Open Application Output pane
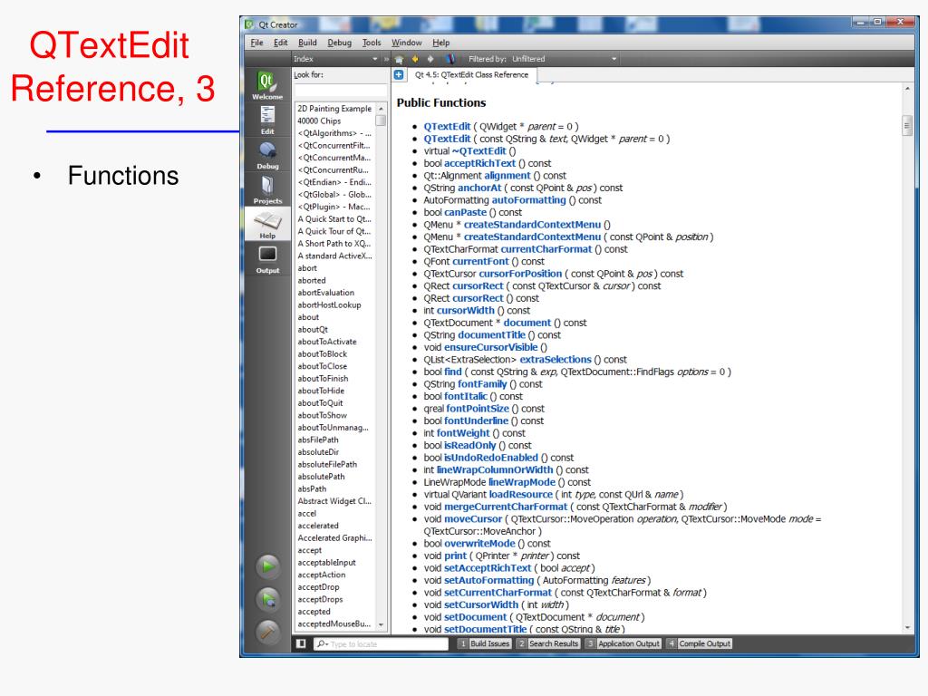928x696 pixels. [623, 643]
